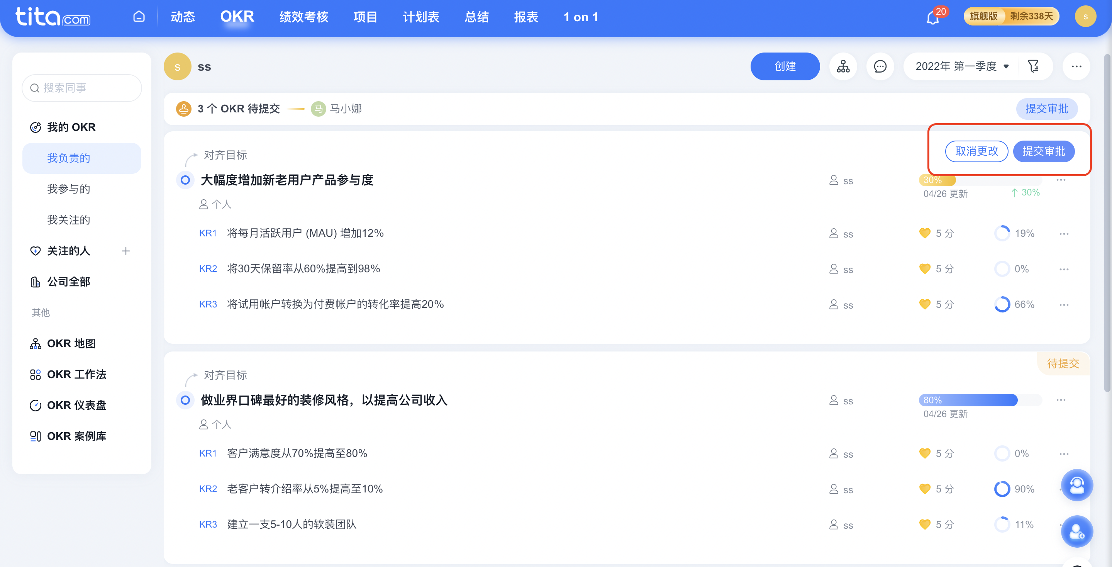
Task: Click the heart score icon on KR1 将每月活跃用户 (MAU)
Action: pyautogui.click(x=925, y=234)
